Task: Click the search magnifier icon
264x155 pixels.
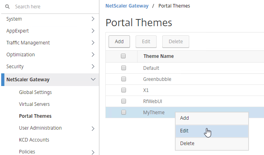Action: (7, 7)
